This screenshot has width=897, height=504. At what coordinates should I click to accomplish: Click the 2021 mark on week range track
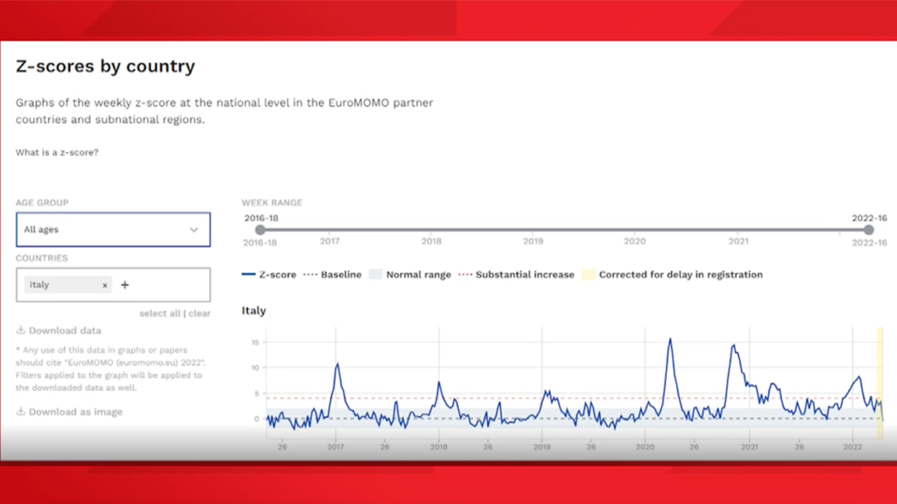[x=738, y=231]
